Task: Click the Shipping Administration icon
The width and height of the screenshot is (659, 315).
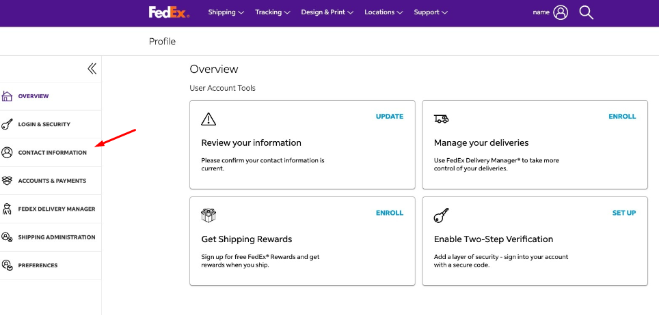Action: (x=8, y=237)
